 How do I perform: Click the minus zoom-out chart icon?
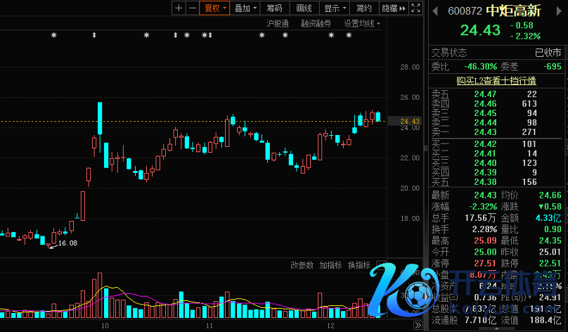click(191, 8)
